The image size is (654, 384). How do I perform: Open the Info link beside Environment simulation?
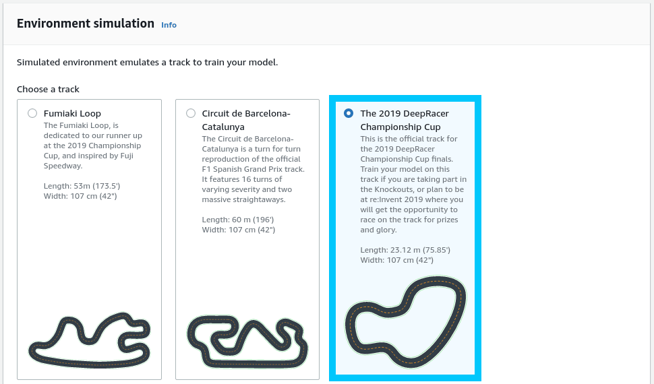pyautogui.click(x=169, y=25)
